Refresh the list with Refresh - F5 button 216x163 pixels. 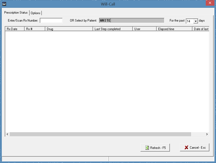tap(155, 148)
